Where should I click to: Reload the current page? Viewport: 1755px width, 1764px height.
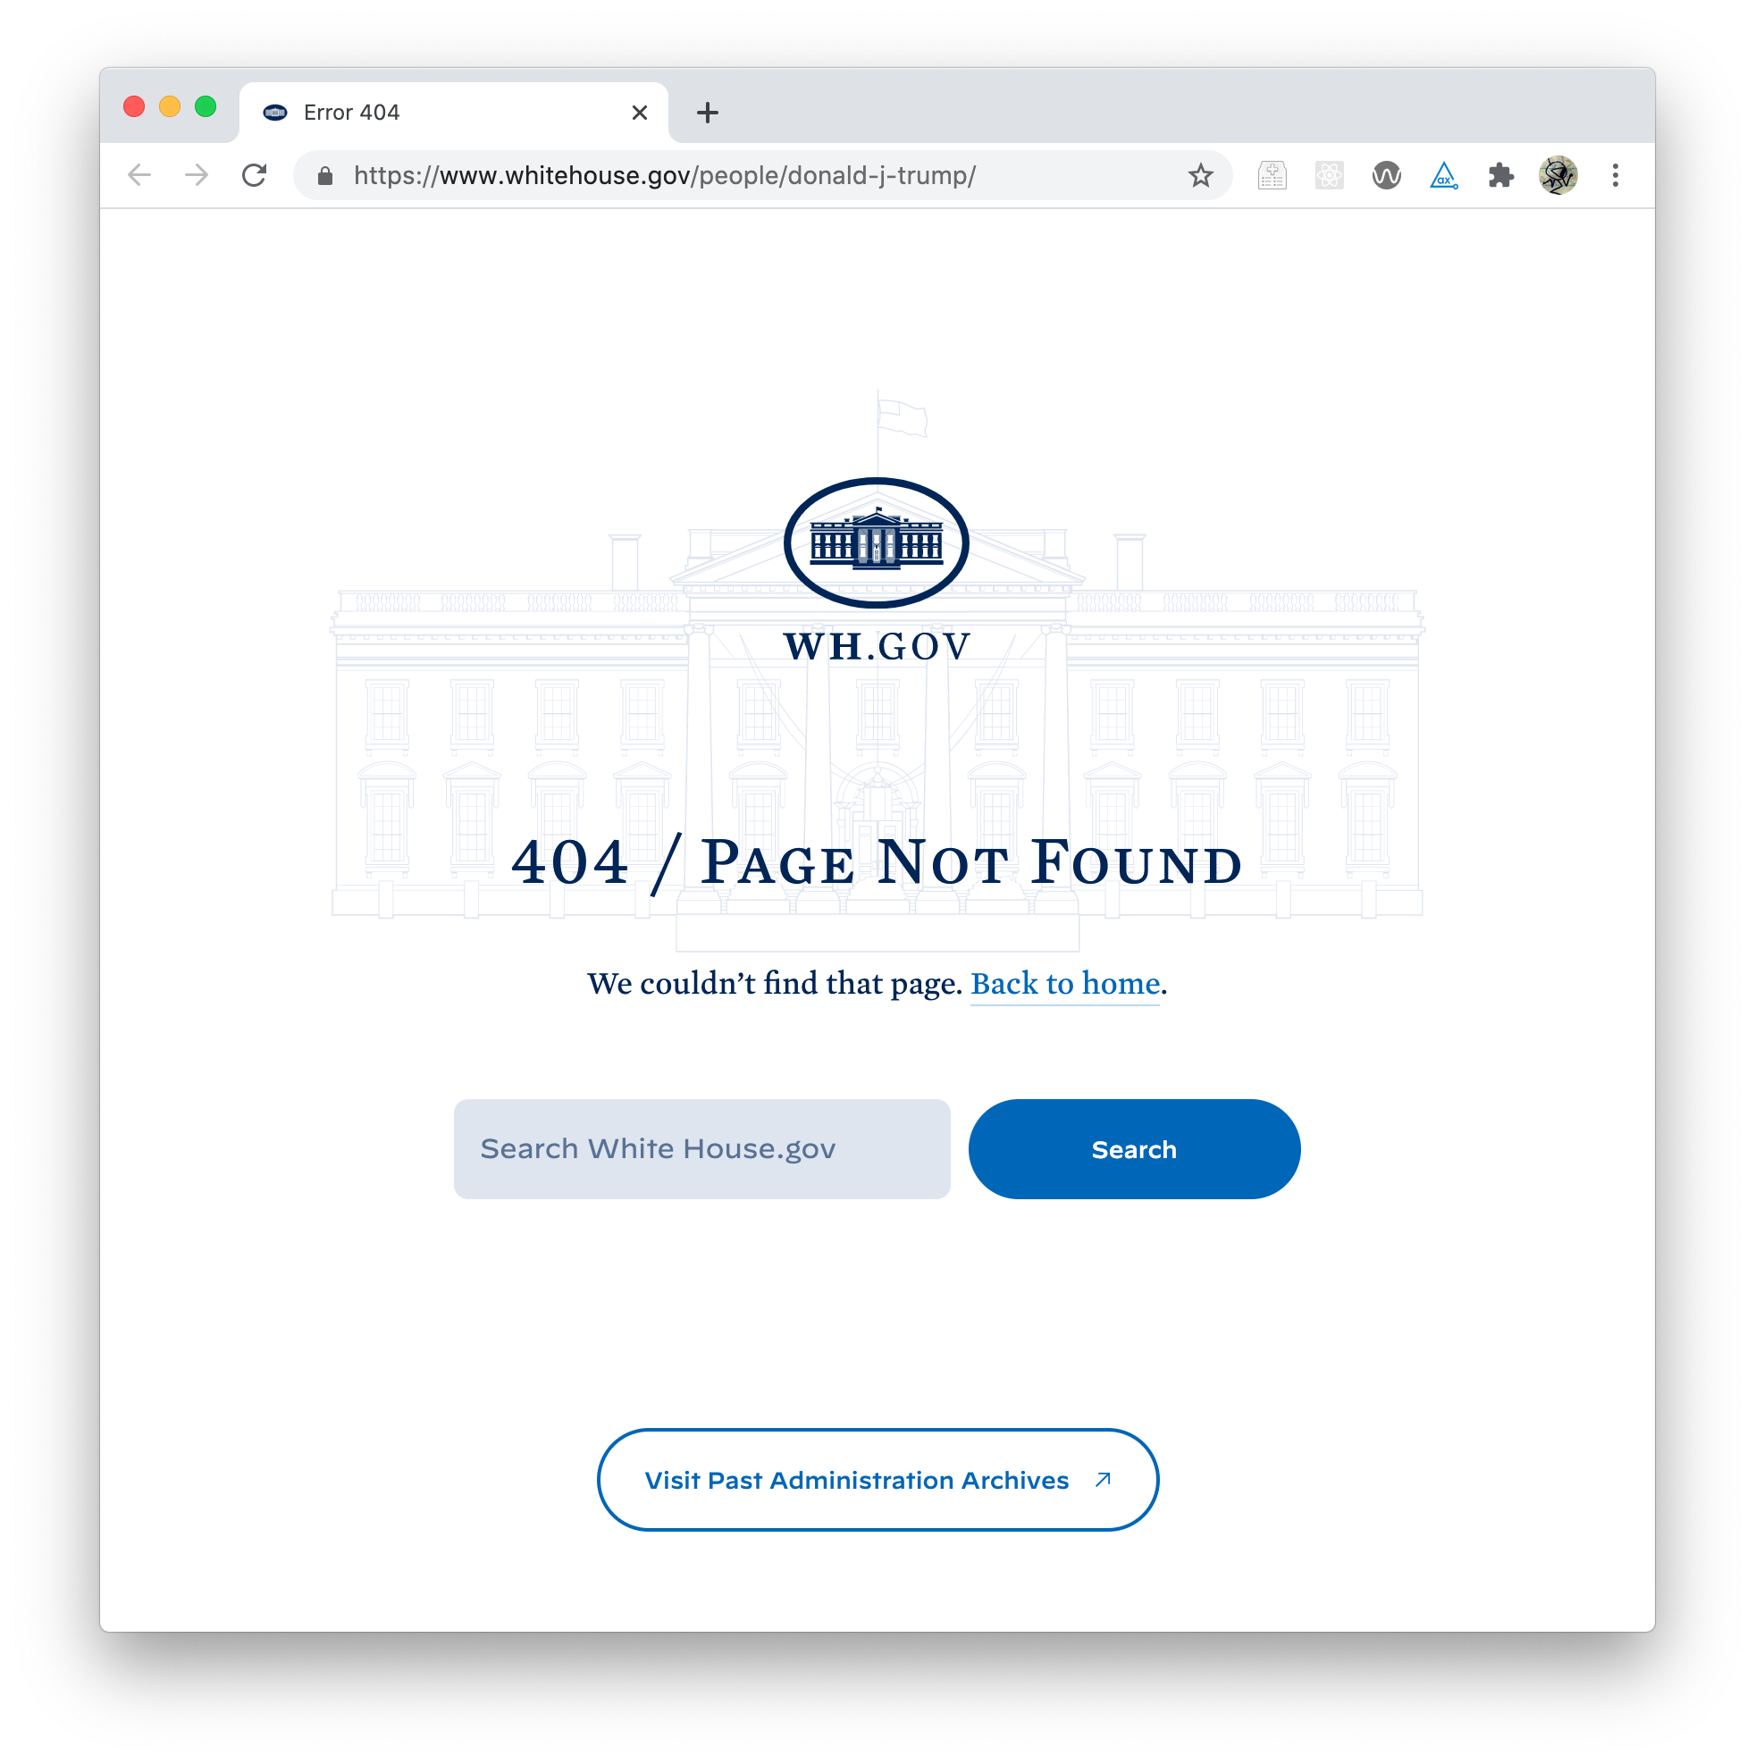tap(255, 175)
